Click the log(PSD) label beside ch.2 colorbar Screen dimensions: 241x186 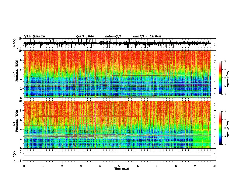click(x=228, y=129)
